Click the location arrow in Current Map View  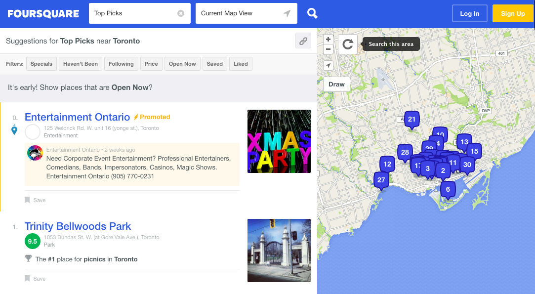287,13
